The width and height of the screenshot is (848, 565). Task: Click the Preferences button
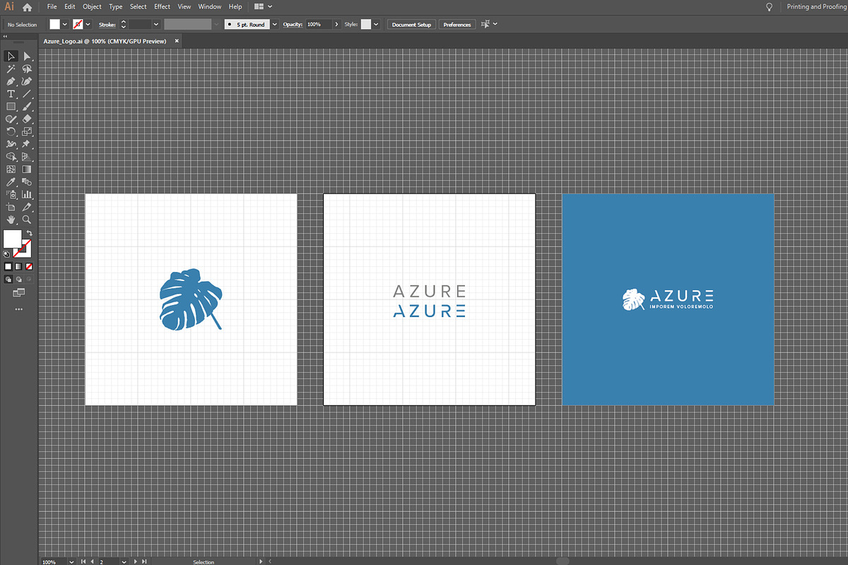(457, 24)
